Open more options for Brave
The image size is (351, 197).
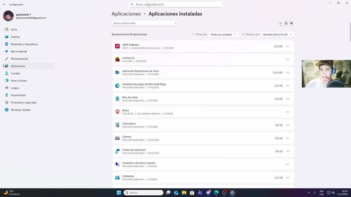[288, 112]
